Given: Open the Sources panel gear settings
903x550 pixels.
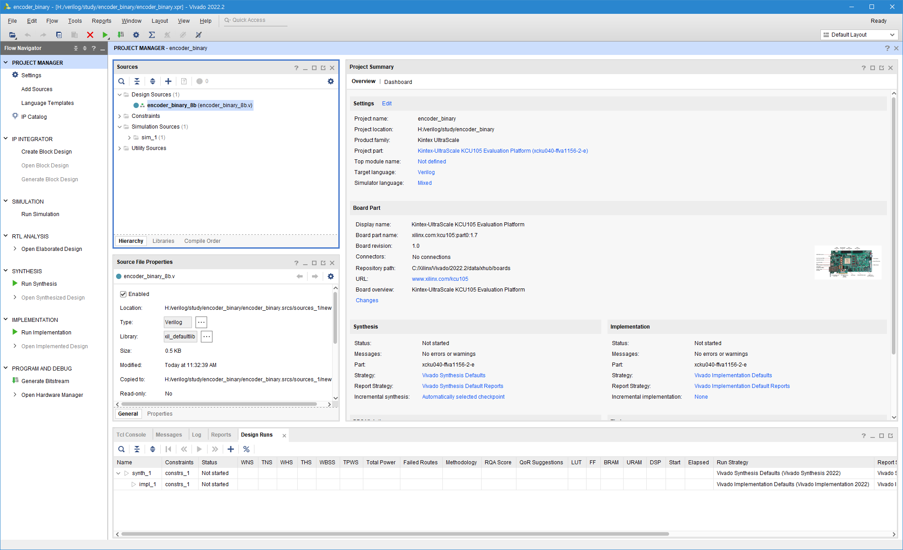Looking at the screenshot, I should tap(331, 81).
